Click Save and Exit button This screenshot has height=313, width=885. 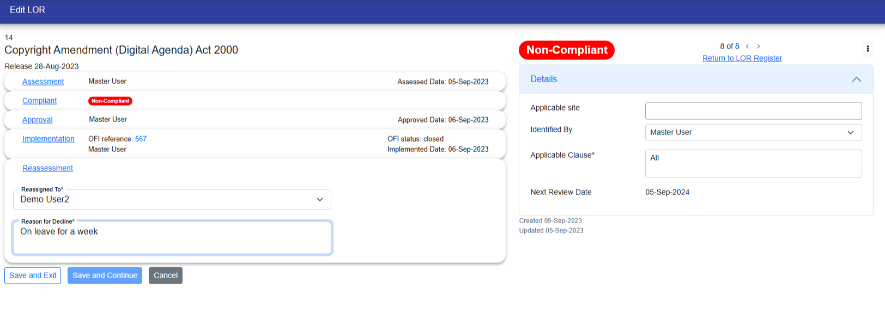33,275
